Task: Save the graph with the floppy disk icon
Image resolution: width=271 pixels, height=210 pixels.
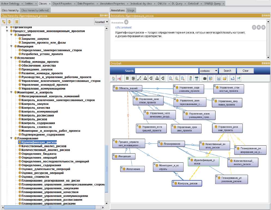Action: click(218, 78)
